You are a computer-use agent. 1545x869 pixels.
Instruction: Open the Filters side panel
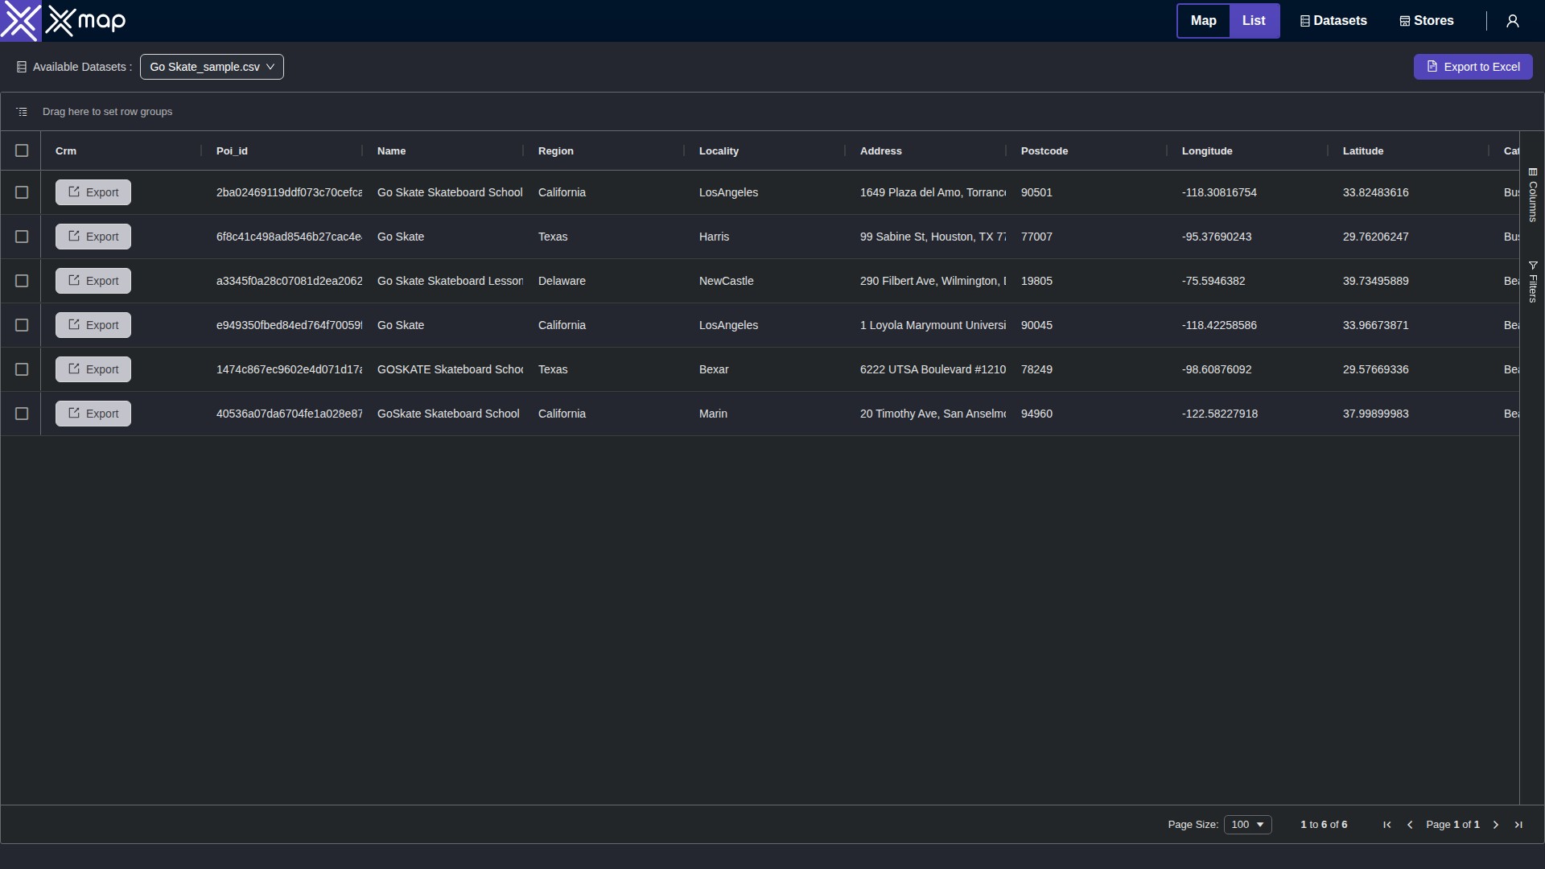click(x=1533, y=282)
